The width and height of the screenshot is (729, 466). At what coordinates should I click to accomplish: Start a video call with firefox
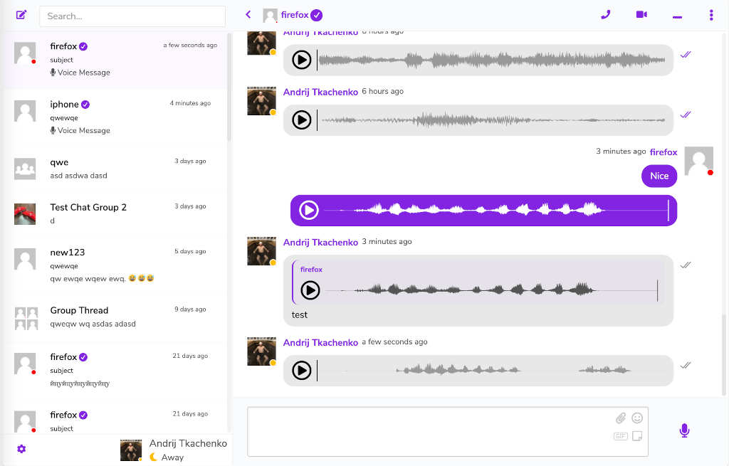(x=641, y=14)
